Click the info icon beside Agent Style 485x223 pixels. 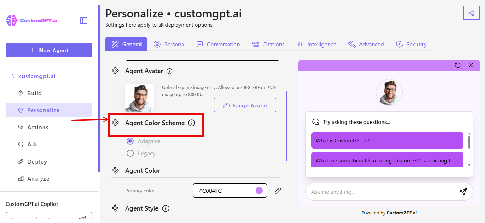(x=165, y=208)
